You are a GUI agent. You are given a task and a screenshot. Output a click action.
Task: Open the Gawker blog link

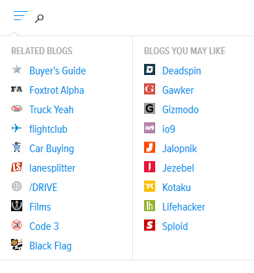(x=178, y=90)
